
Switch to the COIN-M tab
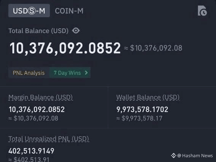click(69, 11)
